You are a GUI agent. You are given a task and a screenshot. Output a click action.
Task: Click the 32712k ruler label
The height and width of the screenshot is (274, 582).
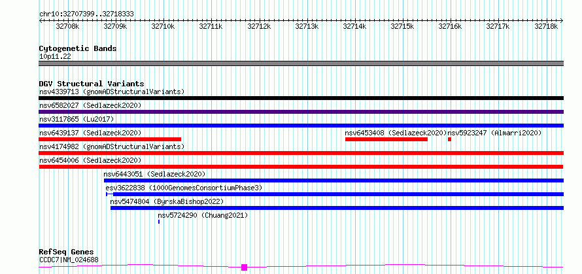pyautogui.click(x=259, y=26)
